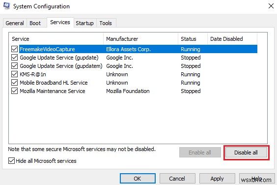The width and height of the screenshot is (277, 185).
Task: Uncheck Hide all Microsoft services
Action: pos(11,161)
